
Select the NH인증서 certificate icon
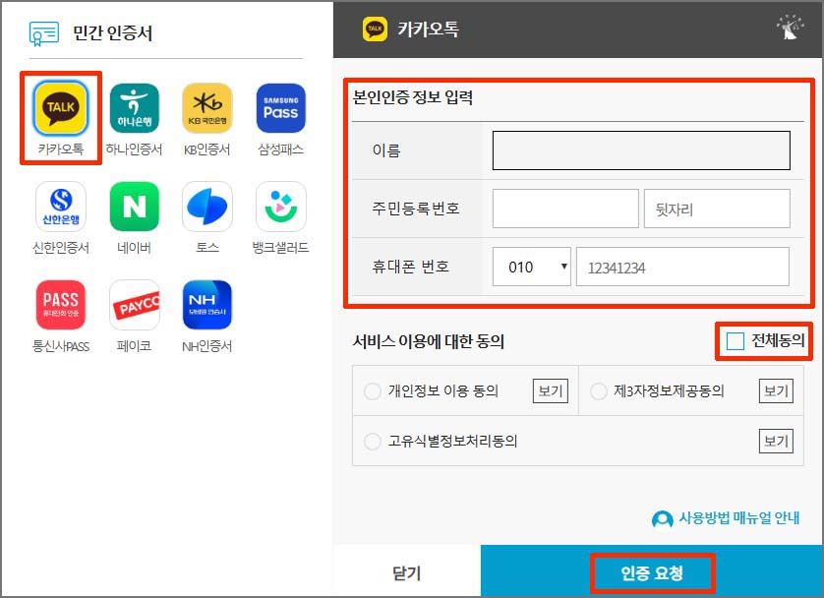tap(207, 305)
